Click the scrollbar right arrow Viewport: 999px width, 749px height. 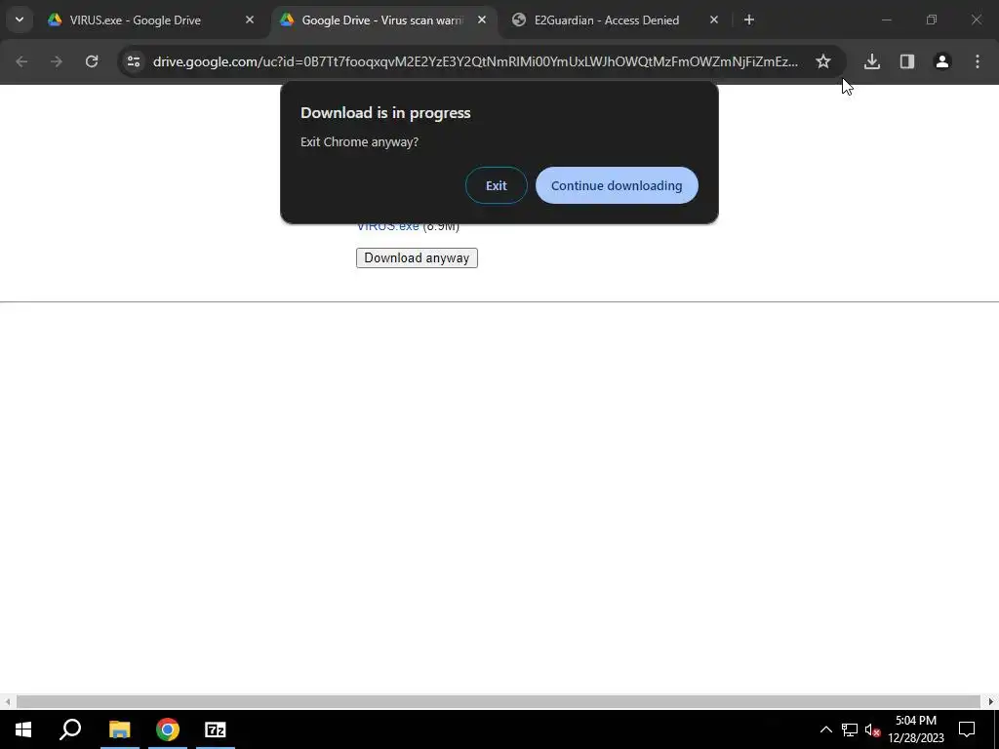coord(991,702)
